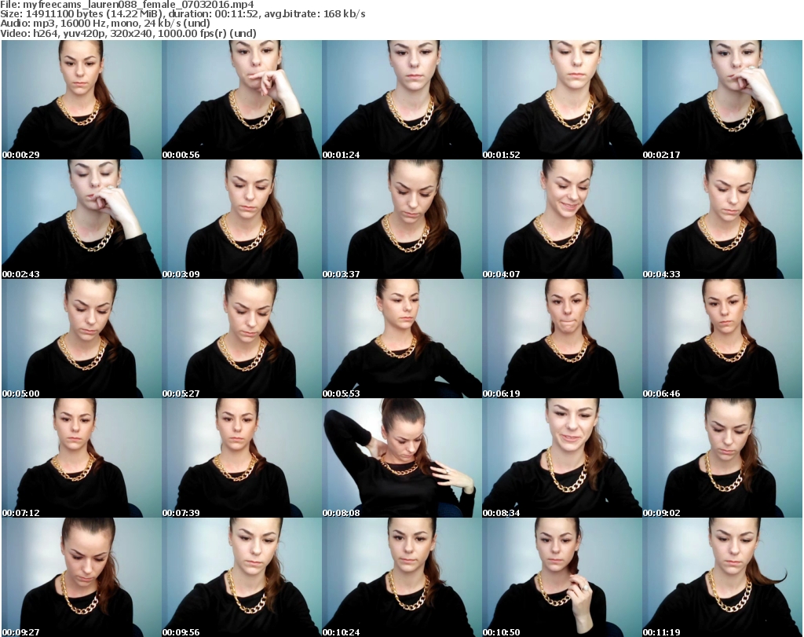Click the 'Audio: mp3, 16000 Hz' info line
Viewport: 804px width, 637px height.
[x=105, y=24]
